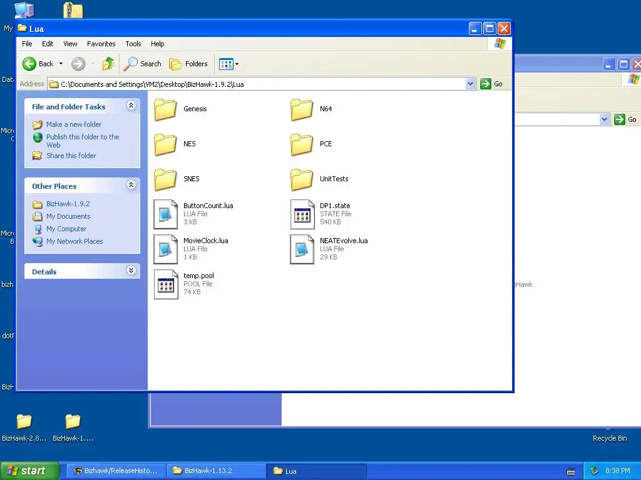Image resolution: width=641 pixels, height=480 pixels.
Task: Switch to BizHawk-1.13.2 taskbar item
Action: coord(217,471)
